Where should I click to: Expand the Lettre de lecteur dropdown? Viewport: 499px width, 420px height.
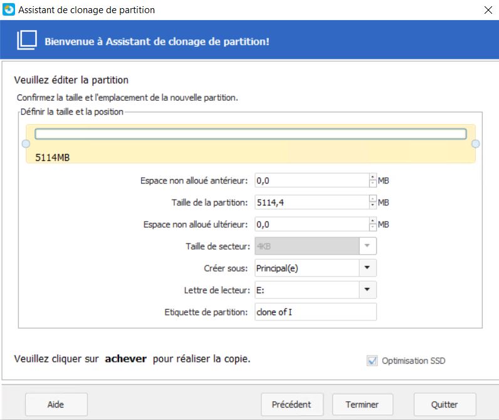367,290
